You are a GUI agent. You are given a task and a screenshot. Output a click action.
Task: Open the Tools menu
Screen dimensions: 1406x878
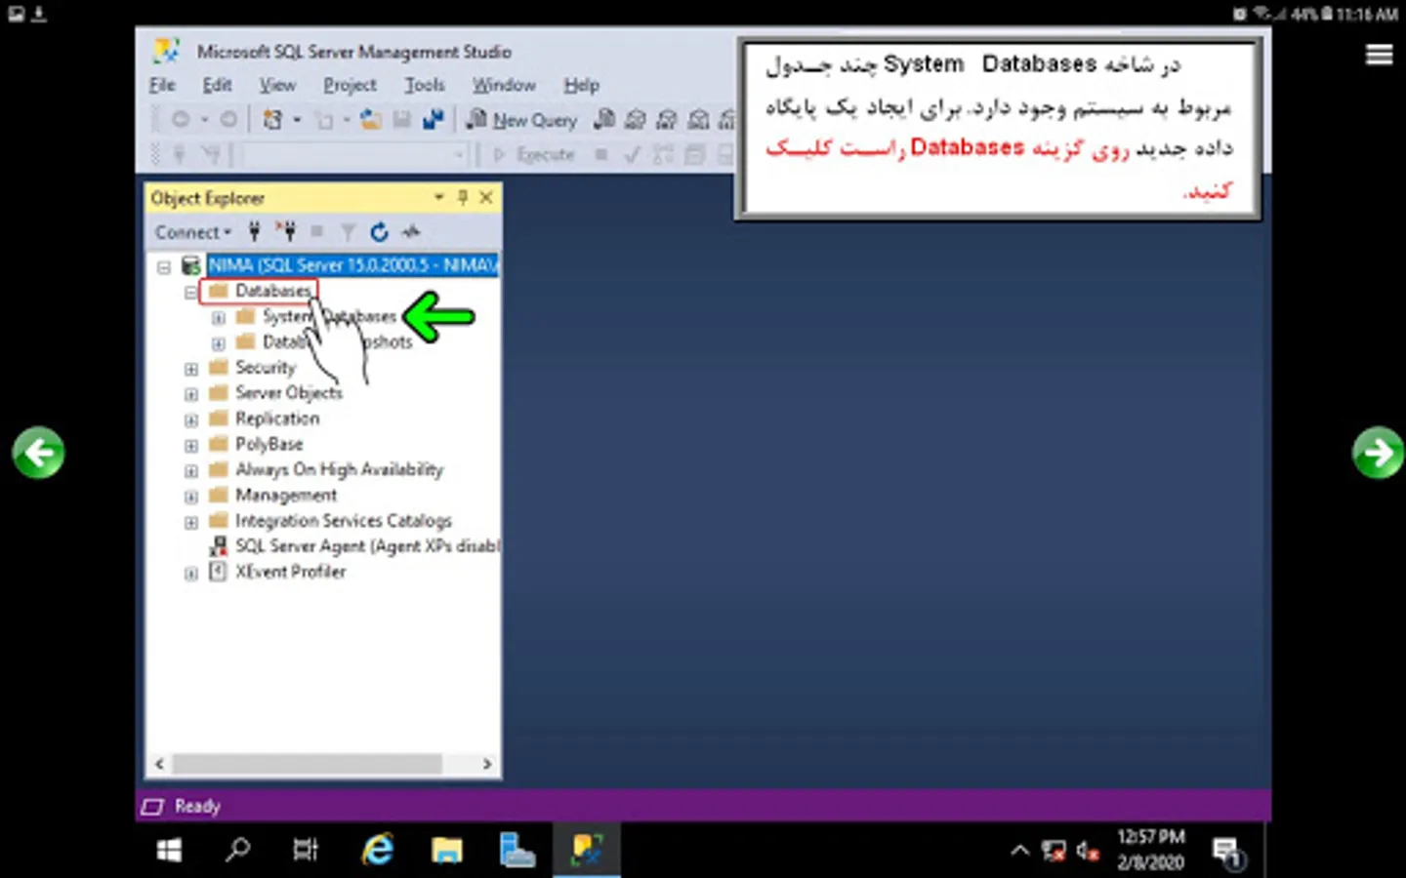[x=425, y=85]
